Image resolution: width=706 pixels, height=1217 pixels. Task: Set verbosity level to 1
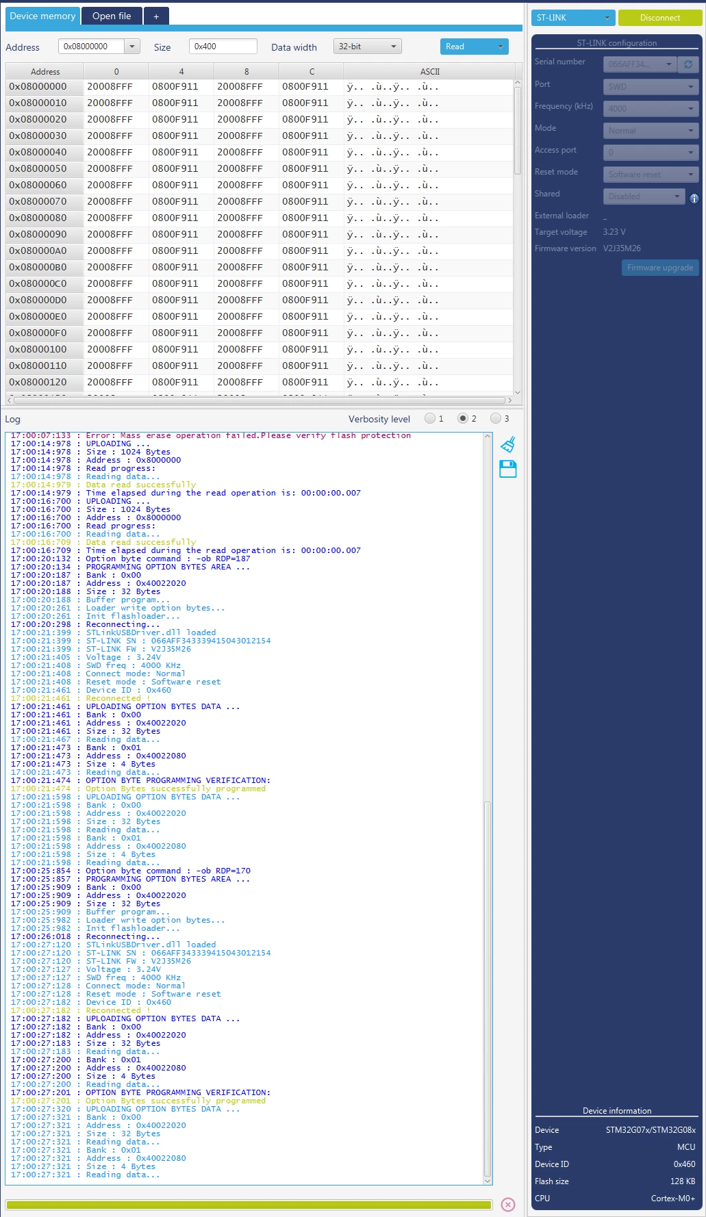pos(430,418)
